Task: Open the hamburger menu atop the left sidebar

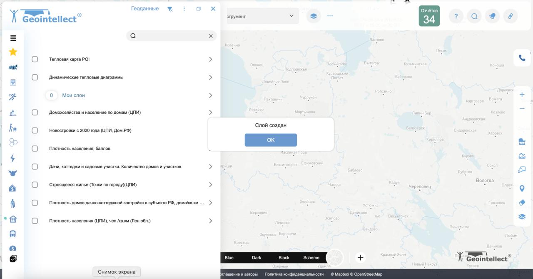Action: point(13,37)
